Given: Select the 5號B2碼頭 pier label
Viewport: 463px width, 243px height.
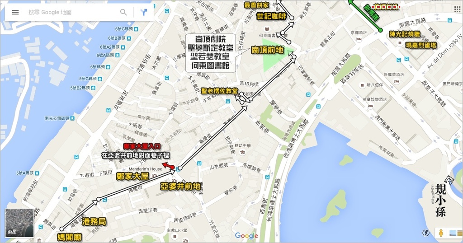Looking at the screenshot, I should [x=80, y=88].
